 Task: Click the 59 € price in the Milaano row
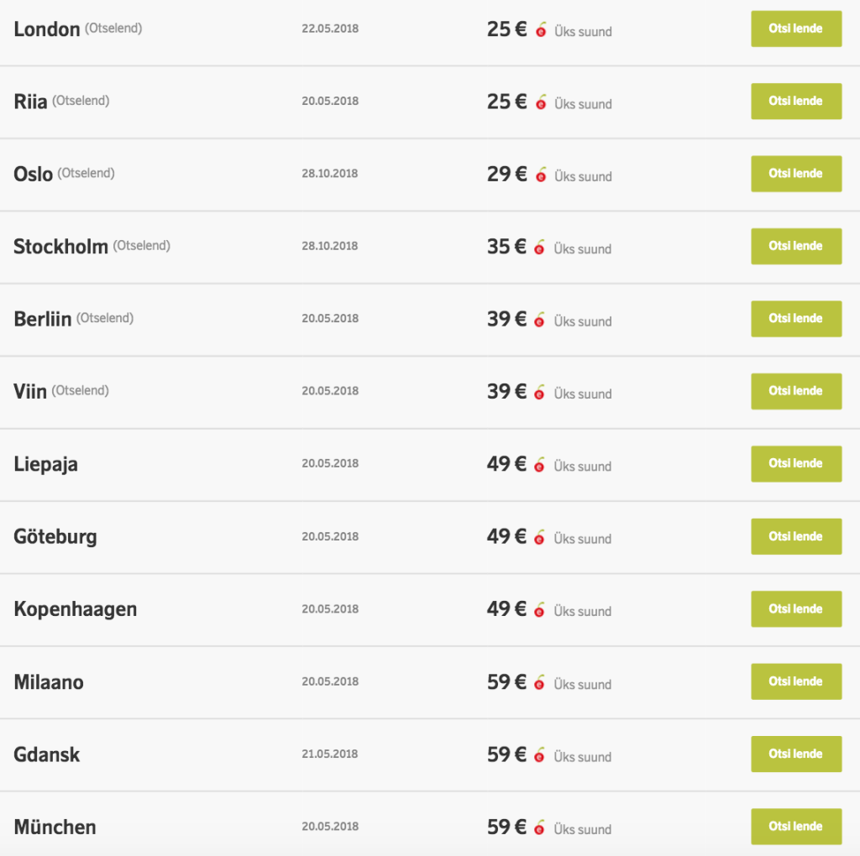tap(506, 681)
